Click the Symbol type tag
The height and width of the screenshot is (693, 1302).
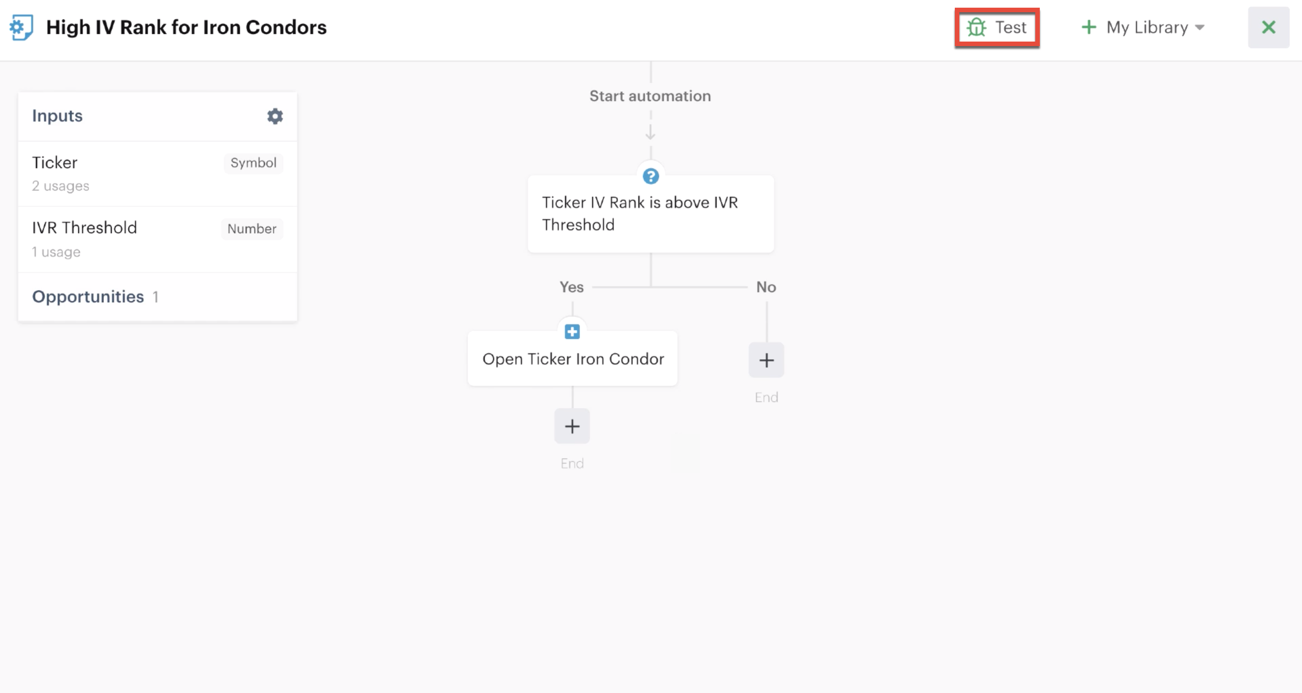pos(253,163)
